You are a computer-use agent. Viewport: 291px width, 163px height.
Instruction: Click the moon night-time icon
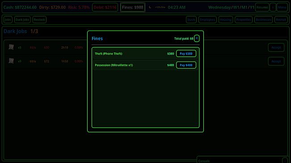coord(150,8)
